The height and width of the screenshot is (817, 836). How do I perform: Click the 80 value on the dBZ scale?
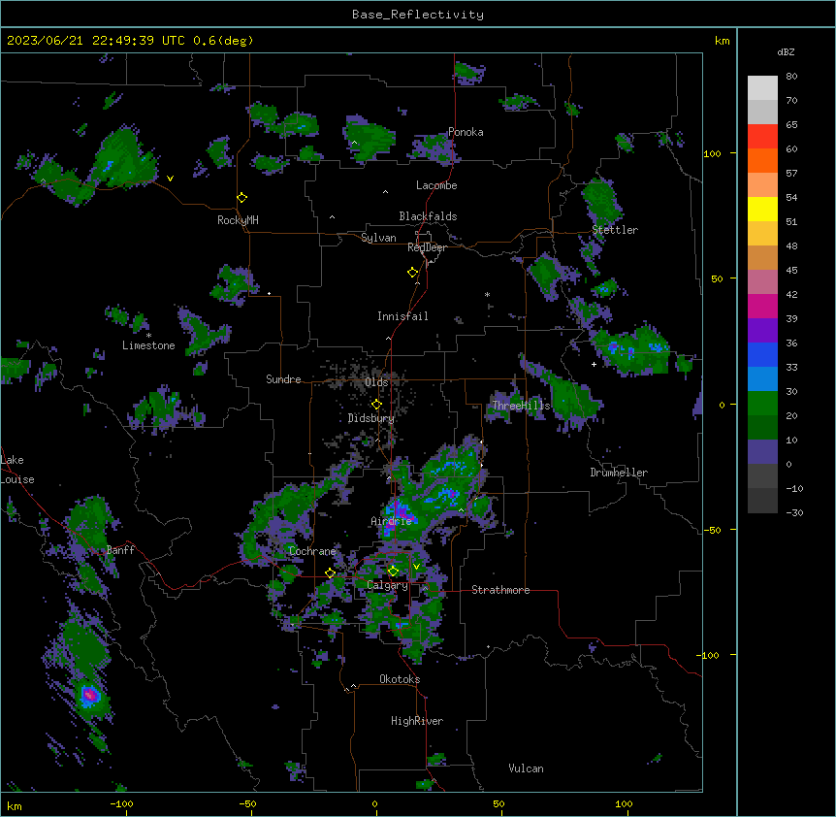[x=791, y=77]
